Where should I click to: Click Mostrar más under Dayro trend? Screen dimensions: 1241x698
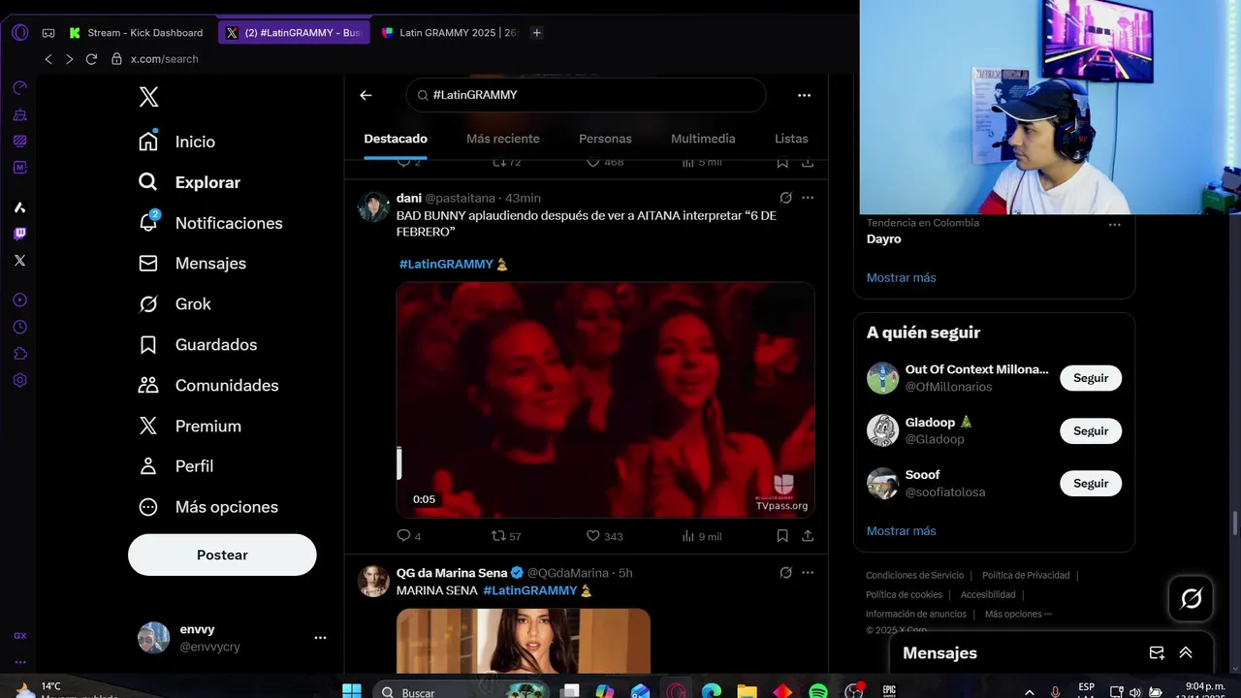(902, 277)
